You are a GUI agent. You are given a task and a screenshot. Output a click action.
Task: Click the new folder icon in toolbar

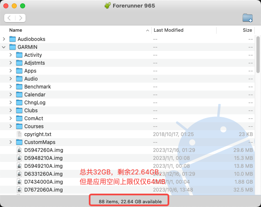coord(248,18)
